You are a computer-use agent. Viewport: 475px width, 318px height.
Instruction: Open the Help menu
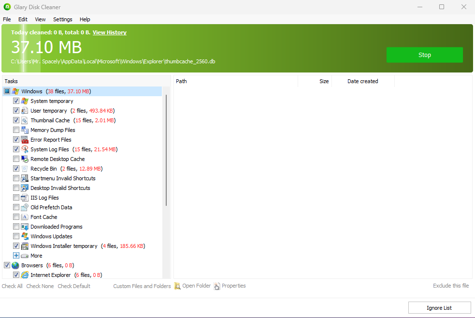coord(85,19)
